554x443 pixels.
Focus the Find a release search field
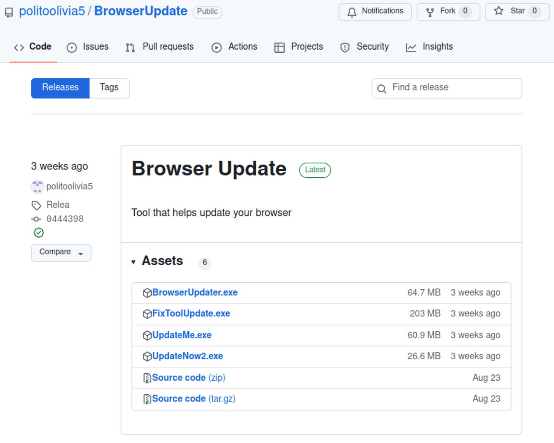pos(453,88)
